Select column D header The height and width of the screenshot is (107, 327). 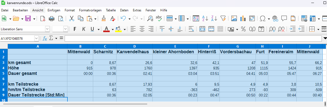tap(134, 46)
